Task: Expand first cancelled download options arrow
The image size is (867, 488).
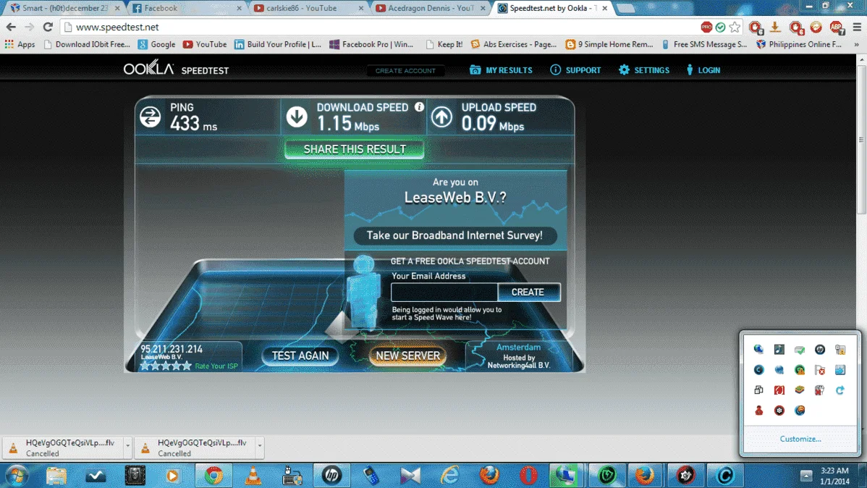Action: [x=127, y=446]
